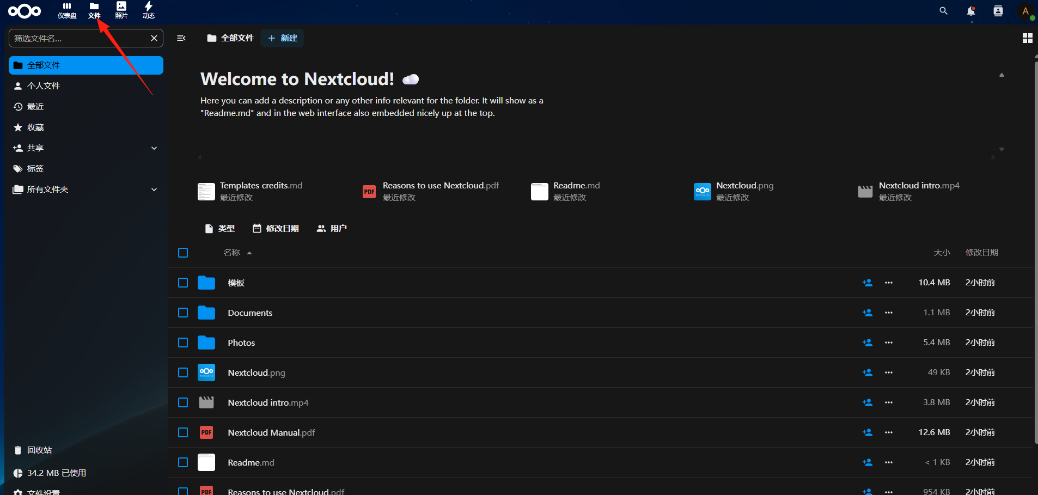Screen dimensions: 1038x495
Task: Open the Photos app in top bar
Action: [x=121, y=10]
